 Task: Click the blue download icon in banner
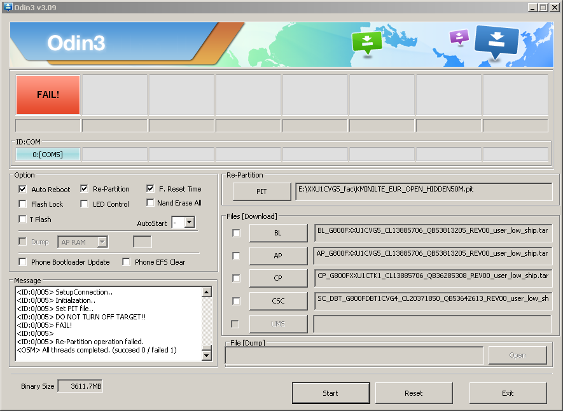click(497, 42)
